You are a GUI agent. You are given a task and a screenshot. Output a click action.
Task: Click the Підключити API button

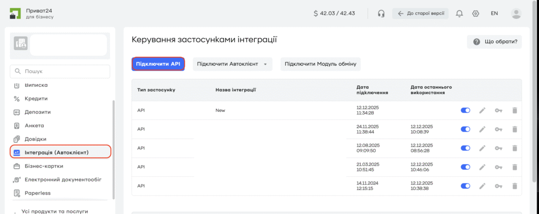158,65
